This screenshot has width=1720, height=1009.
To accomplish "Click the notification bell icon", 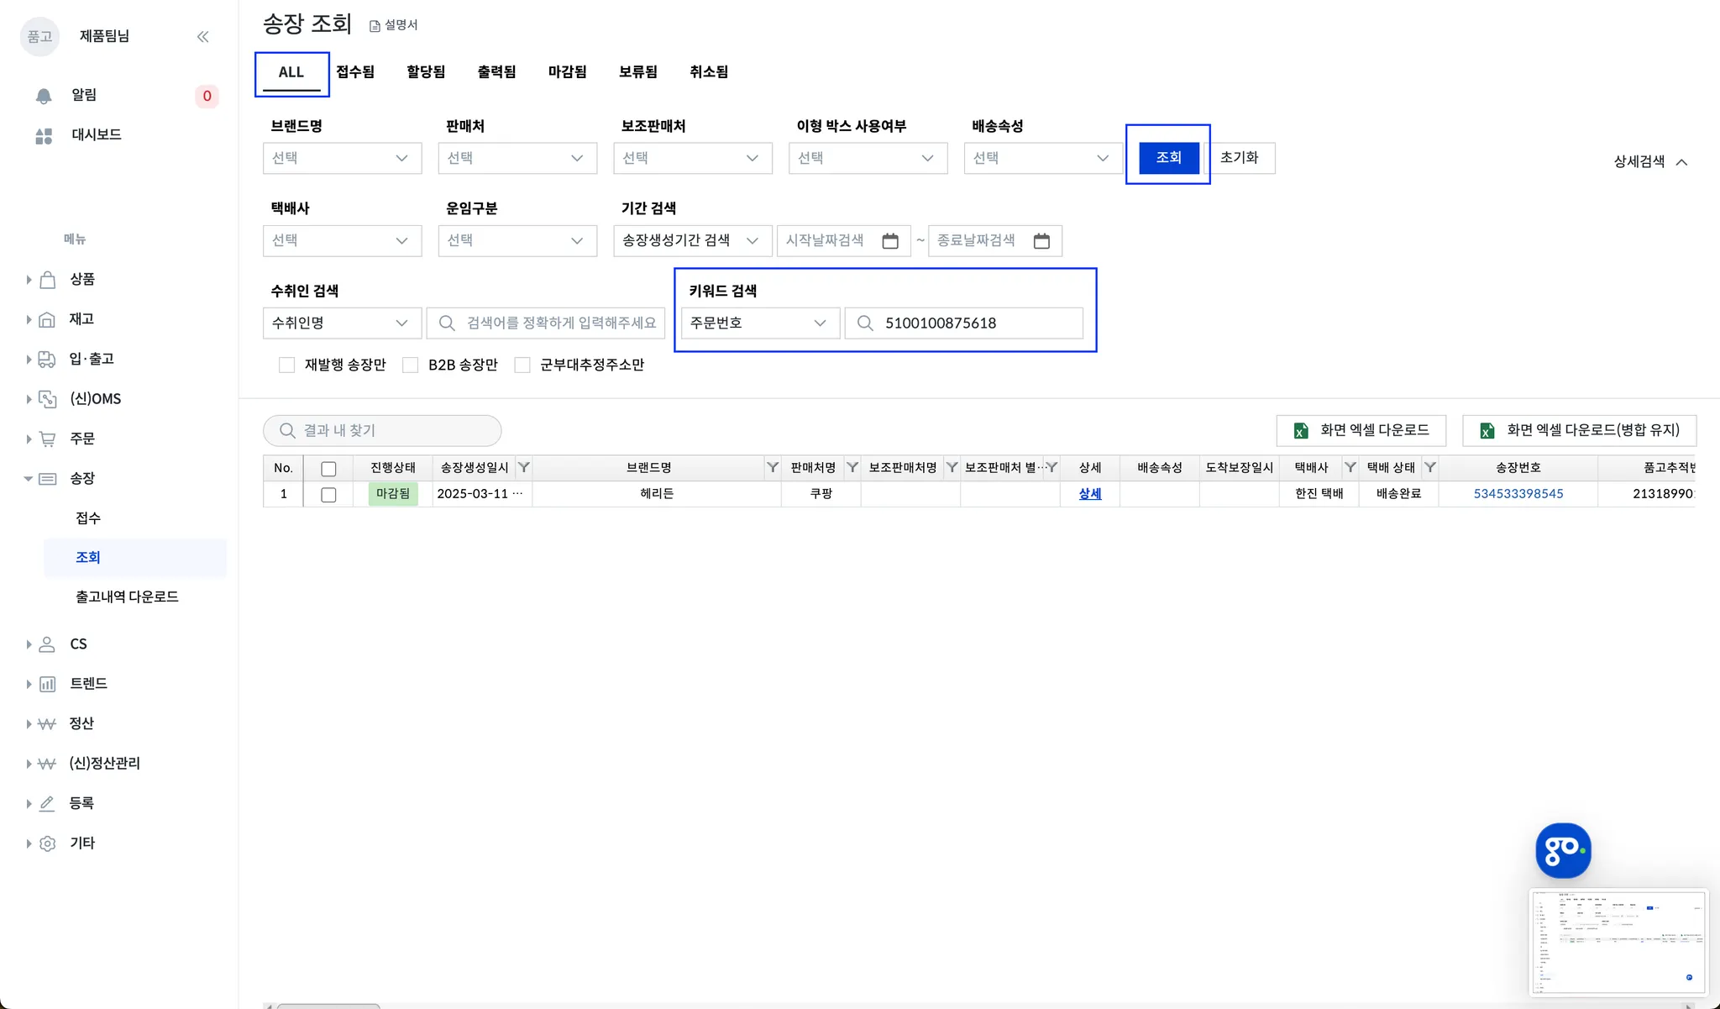I will tap(44, 96).
